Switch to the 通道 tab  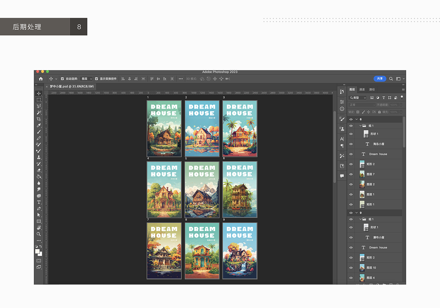click(x=362, y=89)
